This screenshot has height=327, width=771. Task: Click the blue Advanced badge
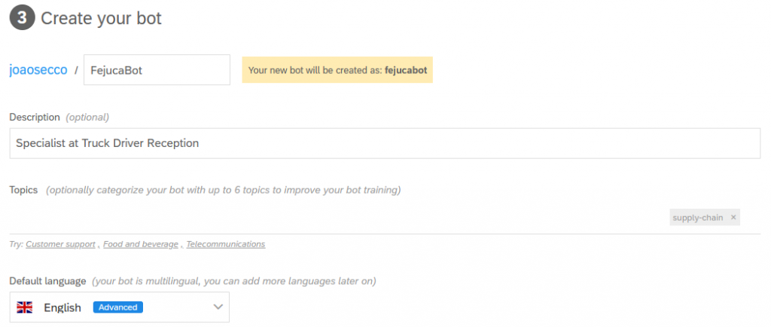[118, 307]
